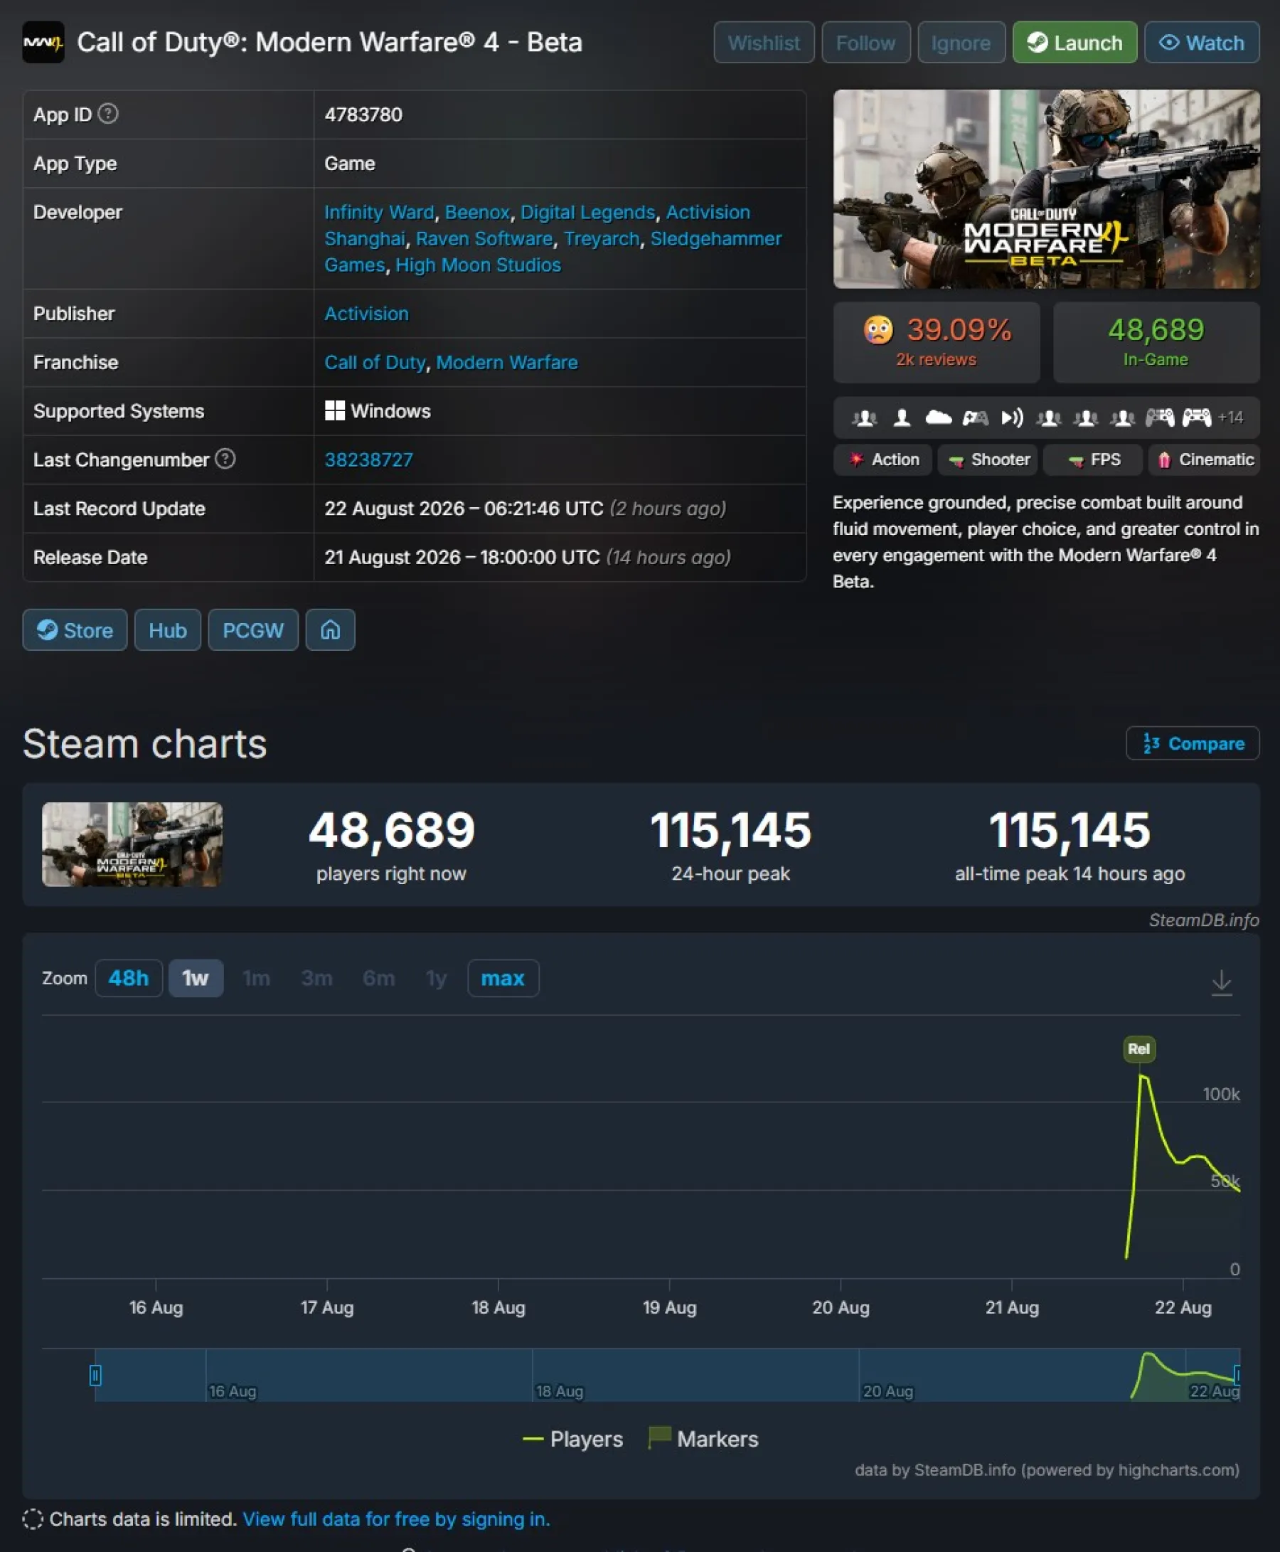1280x1552 pixels.
Task: Open the Store page button
Action: click(75, 629)
